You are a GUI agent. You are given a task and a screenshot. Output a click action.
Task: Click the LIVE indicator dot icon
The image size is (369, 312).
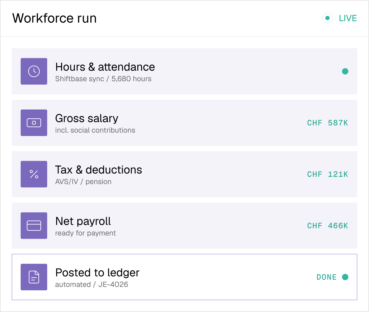click(x=327, y=18)
